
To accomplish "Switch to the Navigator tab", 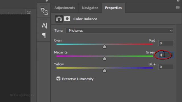I will 90,8.
